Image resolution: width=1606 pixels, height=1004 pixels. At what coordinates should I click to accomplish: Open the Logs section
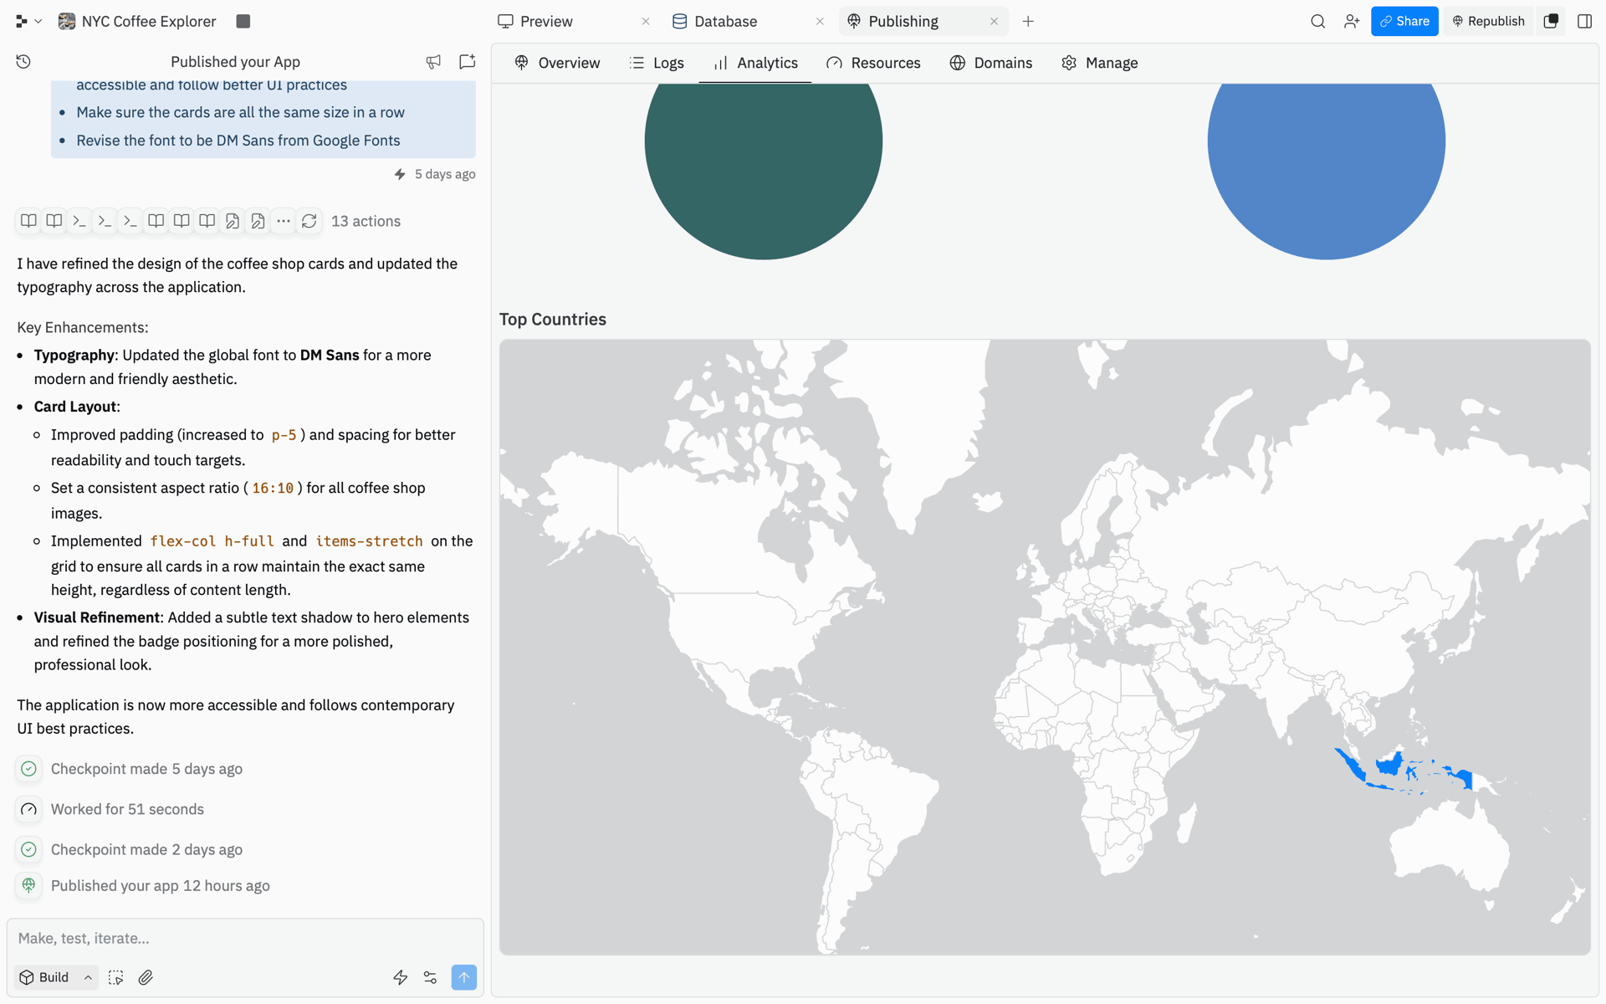[x=657, y=63]
